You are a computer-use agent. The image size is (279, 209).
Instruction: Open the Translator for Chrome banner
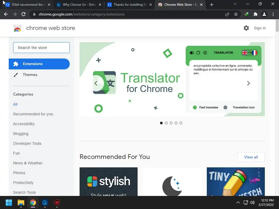pyautogui.click(x=172, y=79)
